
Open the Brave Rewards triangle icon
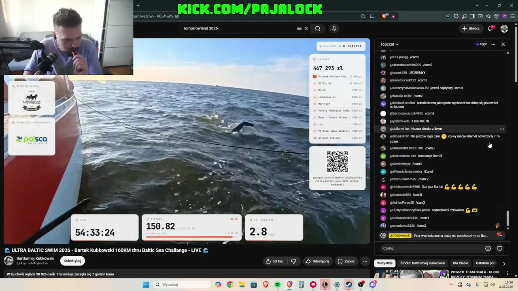[x=393, y=16]
